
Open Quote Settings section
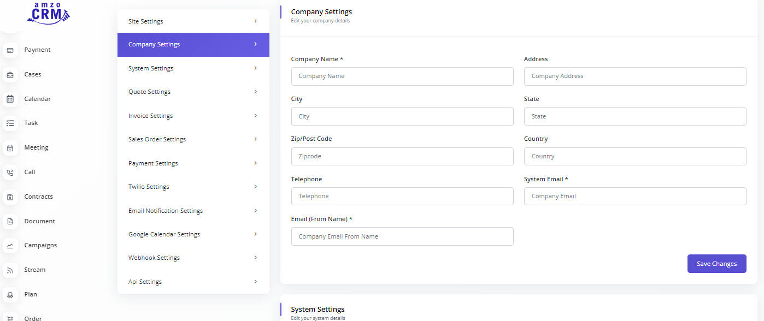[x=193, y=92]
